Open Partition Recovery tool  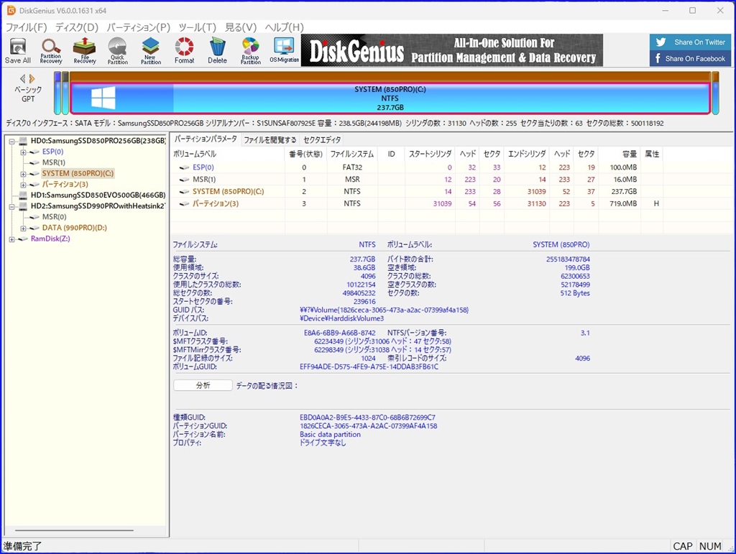[x=51, y=50]
